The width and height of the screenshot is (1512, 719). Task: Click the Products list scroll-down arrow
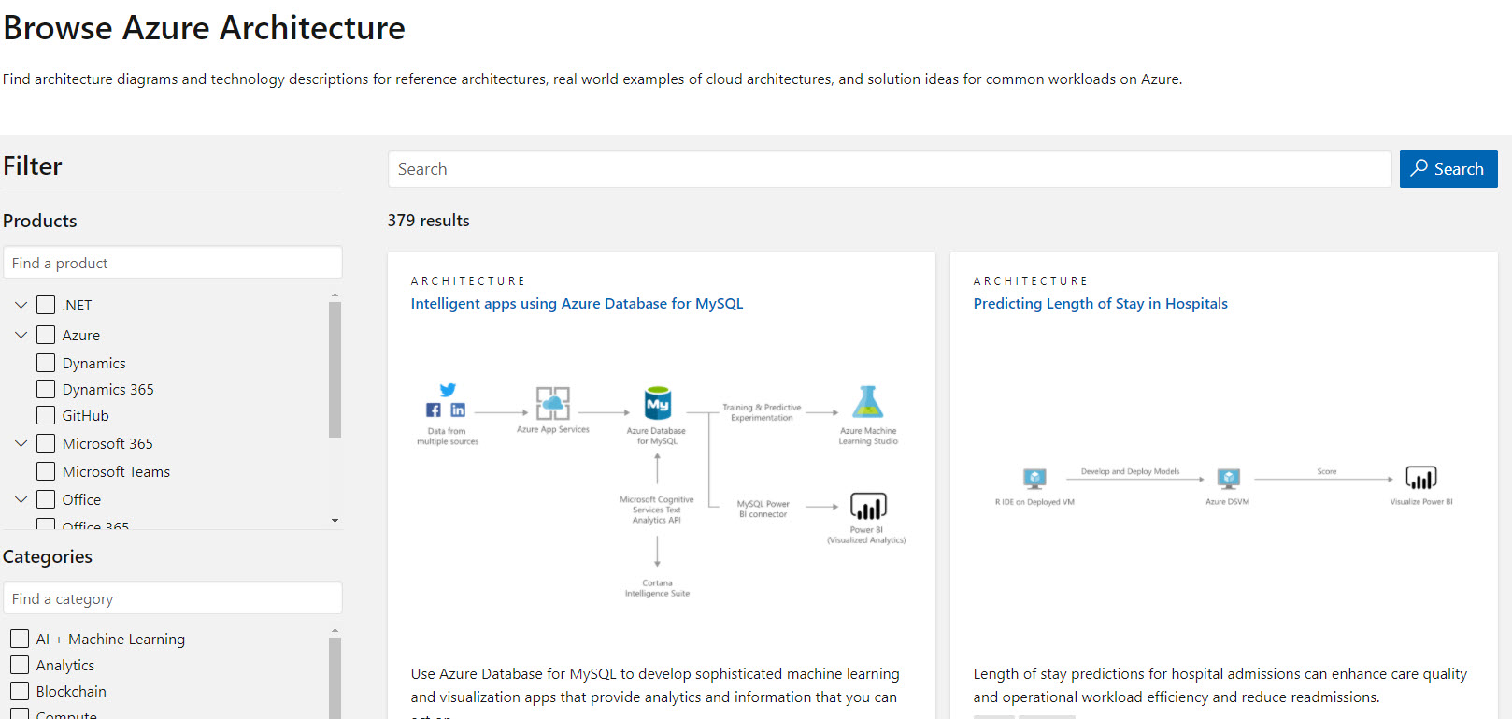[335, 521]
